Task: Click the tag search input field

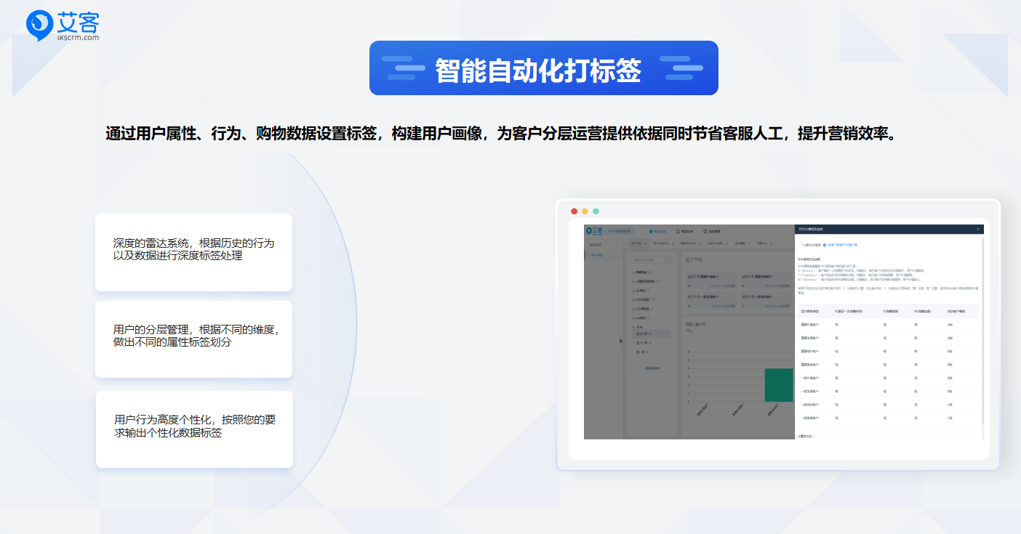Action: [x=648, y=260]
